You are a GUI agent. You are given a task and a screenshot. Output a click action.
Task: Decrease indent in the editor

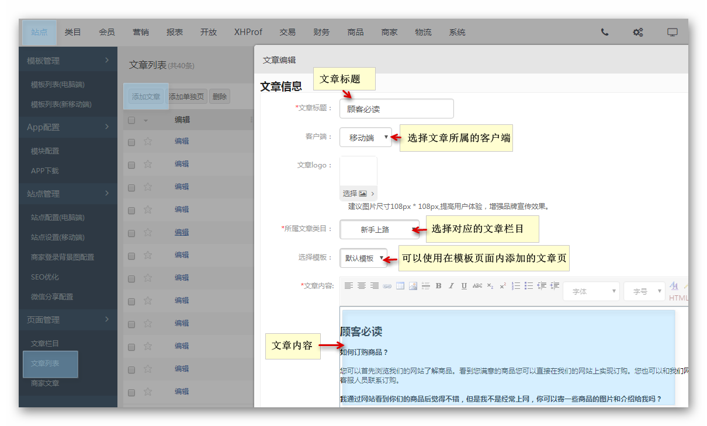coord(542,286)
